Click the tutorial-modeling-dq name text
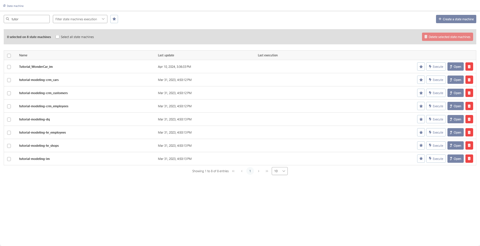 tap(34, 119)
